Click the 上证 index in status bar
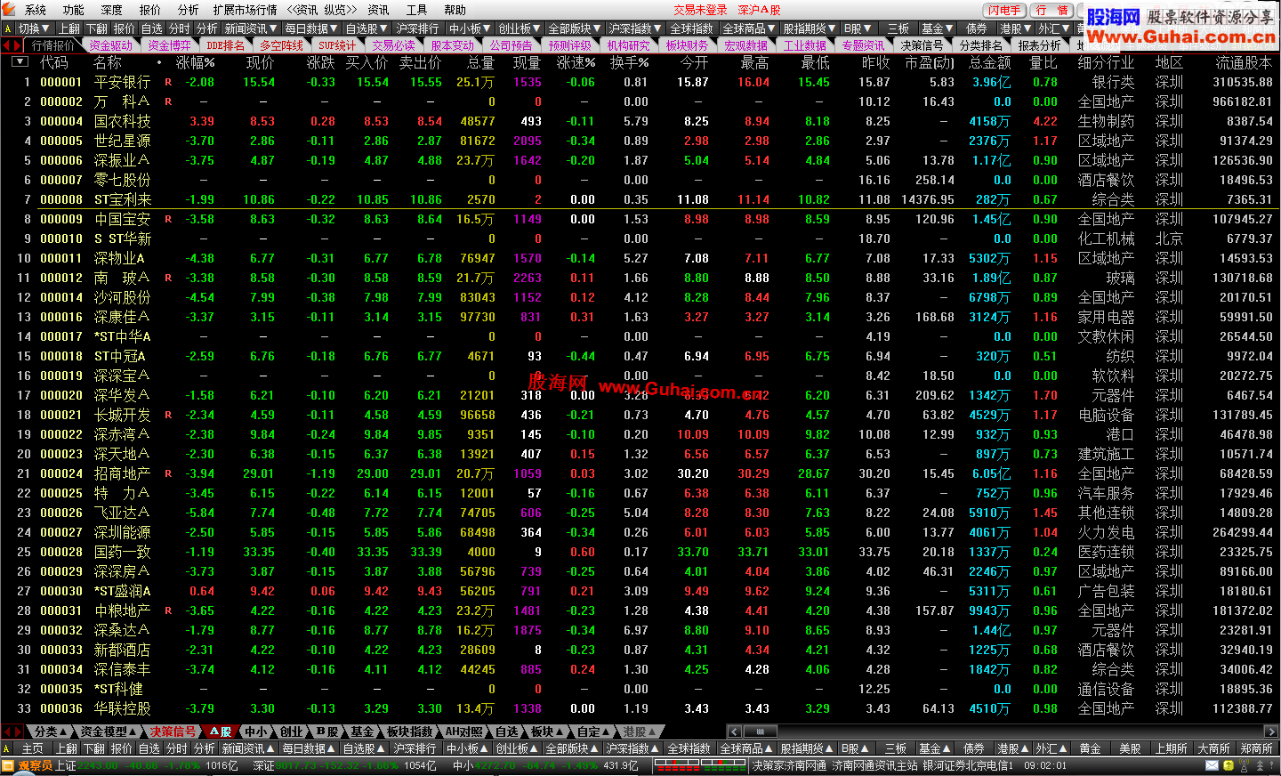This screenshot has height=776, width=1281. click(66, 765)
